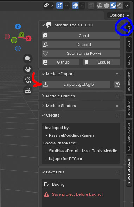Click 'Kajupe for FFGear' credit text
Image resolution: width=134 pixels, height=207 pixels.
tap(66, 159)
